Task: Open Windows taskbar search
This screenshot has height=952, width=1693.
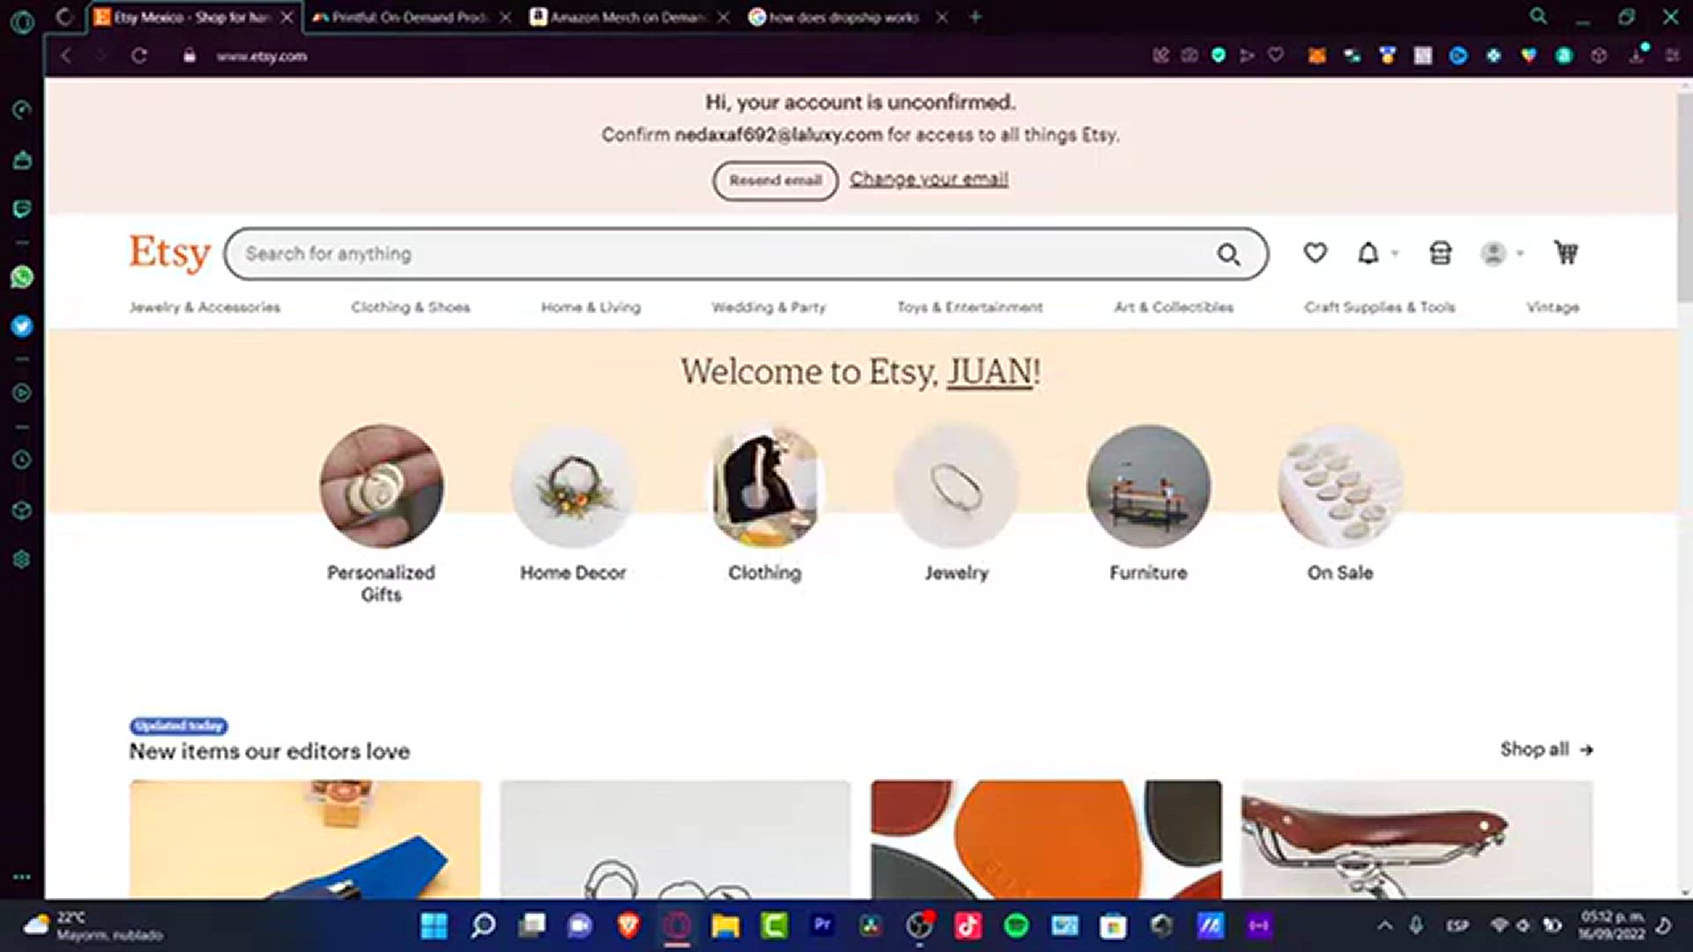Action: 483,926
